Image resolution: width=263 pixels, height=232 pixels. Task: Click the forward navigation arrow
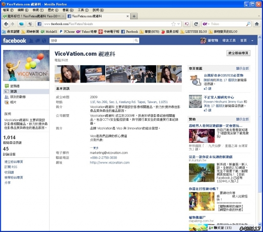(x=13, y=24)
